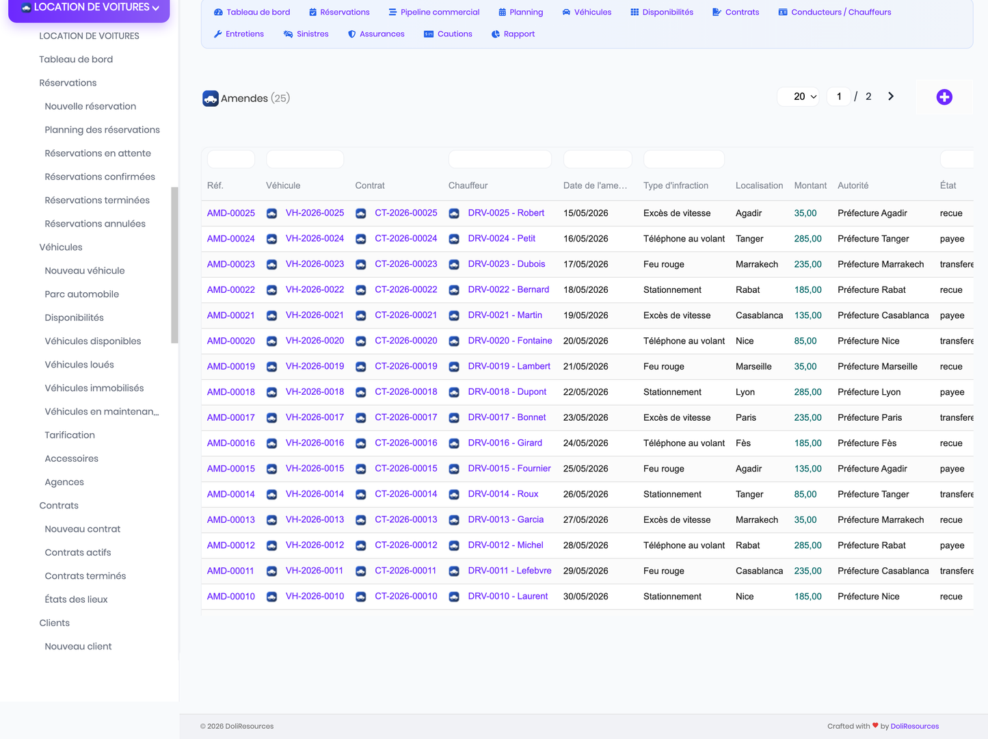Viewport: 988px width, 739px height.
Task: Open Assurances tab
Action: point(376,34)
